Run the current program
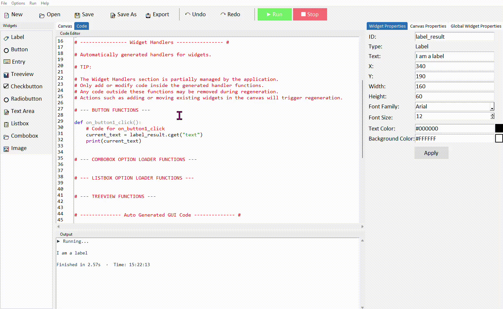Image resolution: width=503 pixels, height=309 pixels. point(275,14)
